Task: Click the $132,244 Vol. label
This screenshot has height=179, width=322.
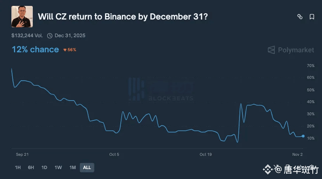Action: [27, 36]
